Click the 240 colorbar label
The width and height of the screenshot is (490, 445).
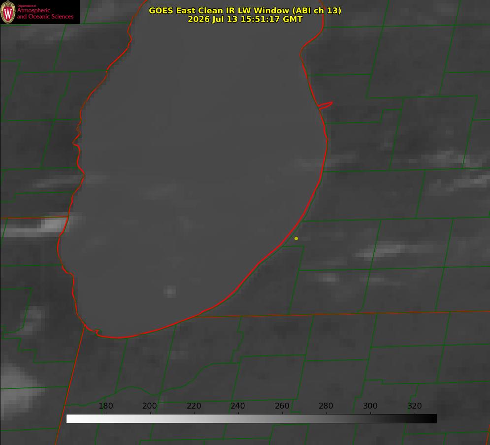[238, 406]
